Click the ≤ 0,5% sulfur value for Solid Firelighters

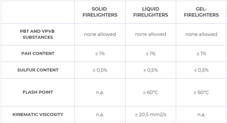100,70
